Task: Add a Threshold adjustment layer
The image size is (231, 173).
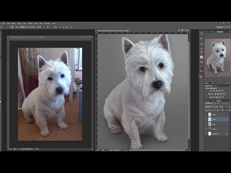Action: click(x=217, y=97)
